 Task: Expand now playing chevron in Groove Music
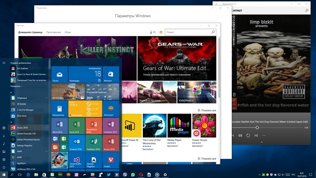click(x=262, y=142)
